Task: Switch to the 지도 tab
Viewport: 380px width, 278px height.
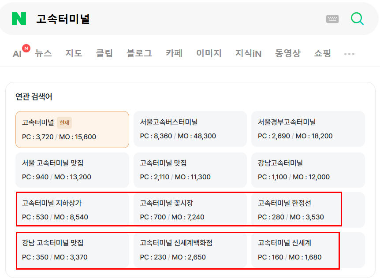Action: (x=74, y=53)
